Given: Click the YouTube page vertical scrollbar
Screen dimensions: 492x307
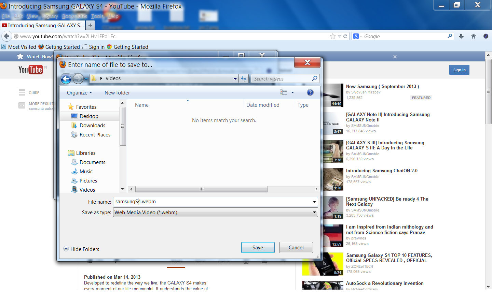Looking at the screenshot, I should pos(488,91).
